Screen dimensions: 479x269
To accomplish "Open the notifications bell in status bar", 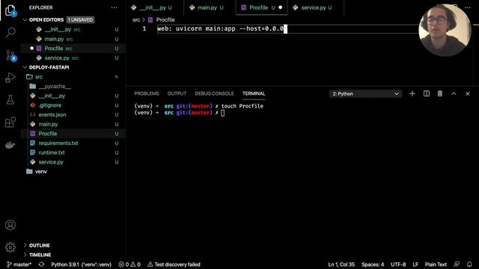I will (469, 265).
